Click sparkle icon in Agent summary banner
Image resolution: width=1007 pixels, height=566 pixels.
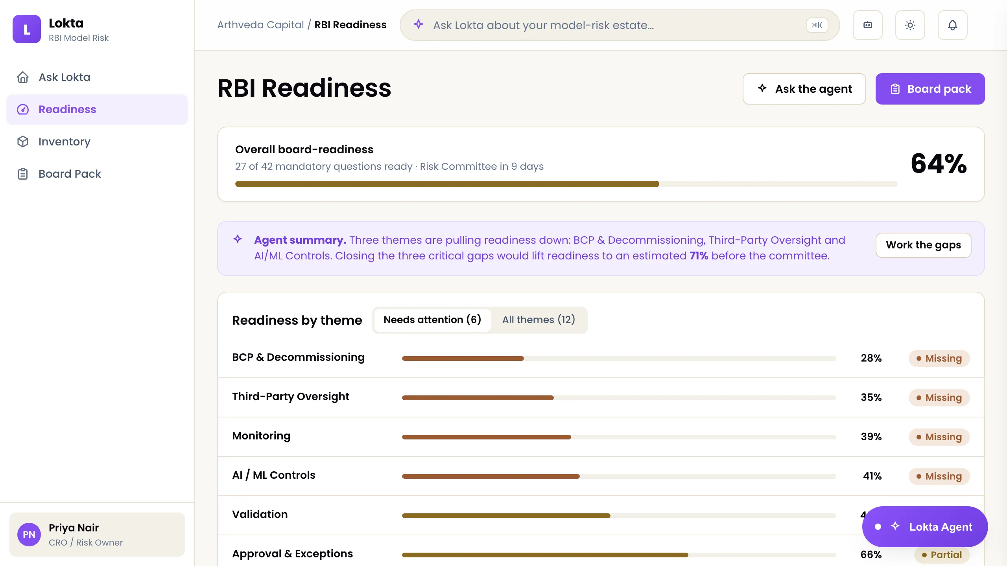point(238,239)
